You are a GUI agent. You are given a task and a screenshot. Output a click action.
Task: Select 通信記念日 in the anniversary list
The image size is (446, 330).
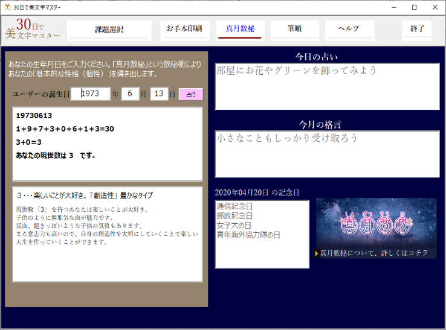coord(234,206)
